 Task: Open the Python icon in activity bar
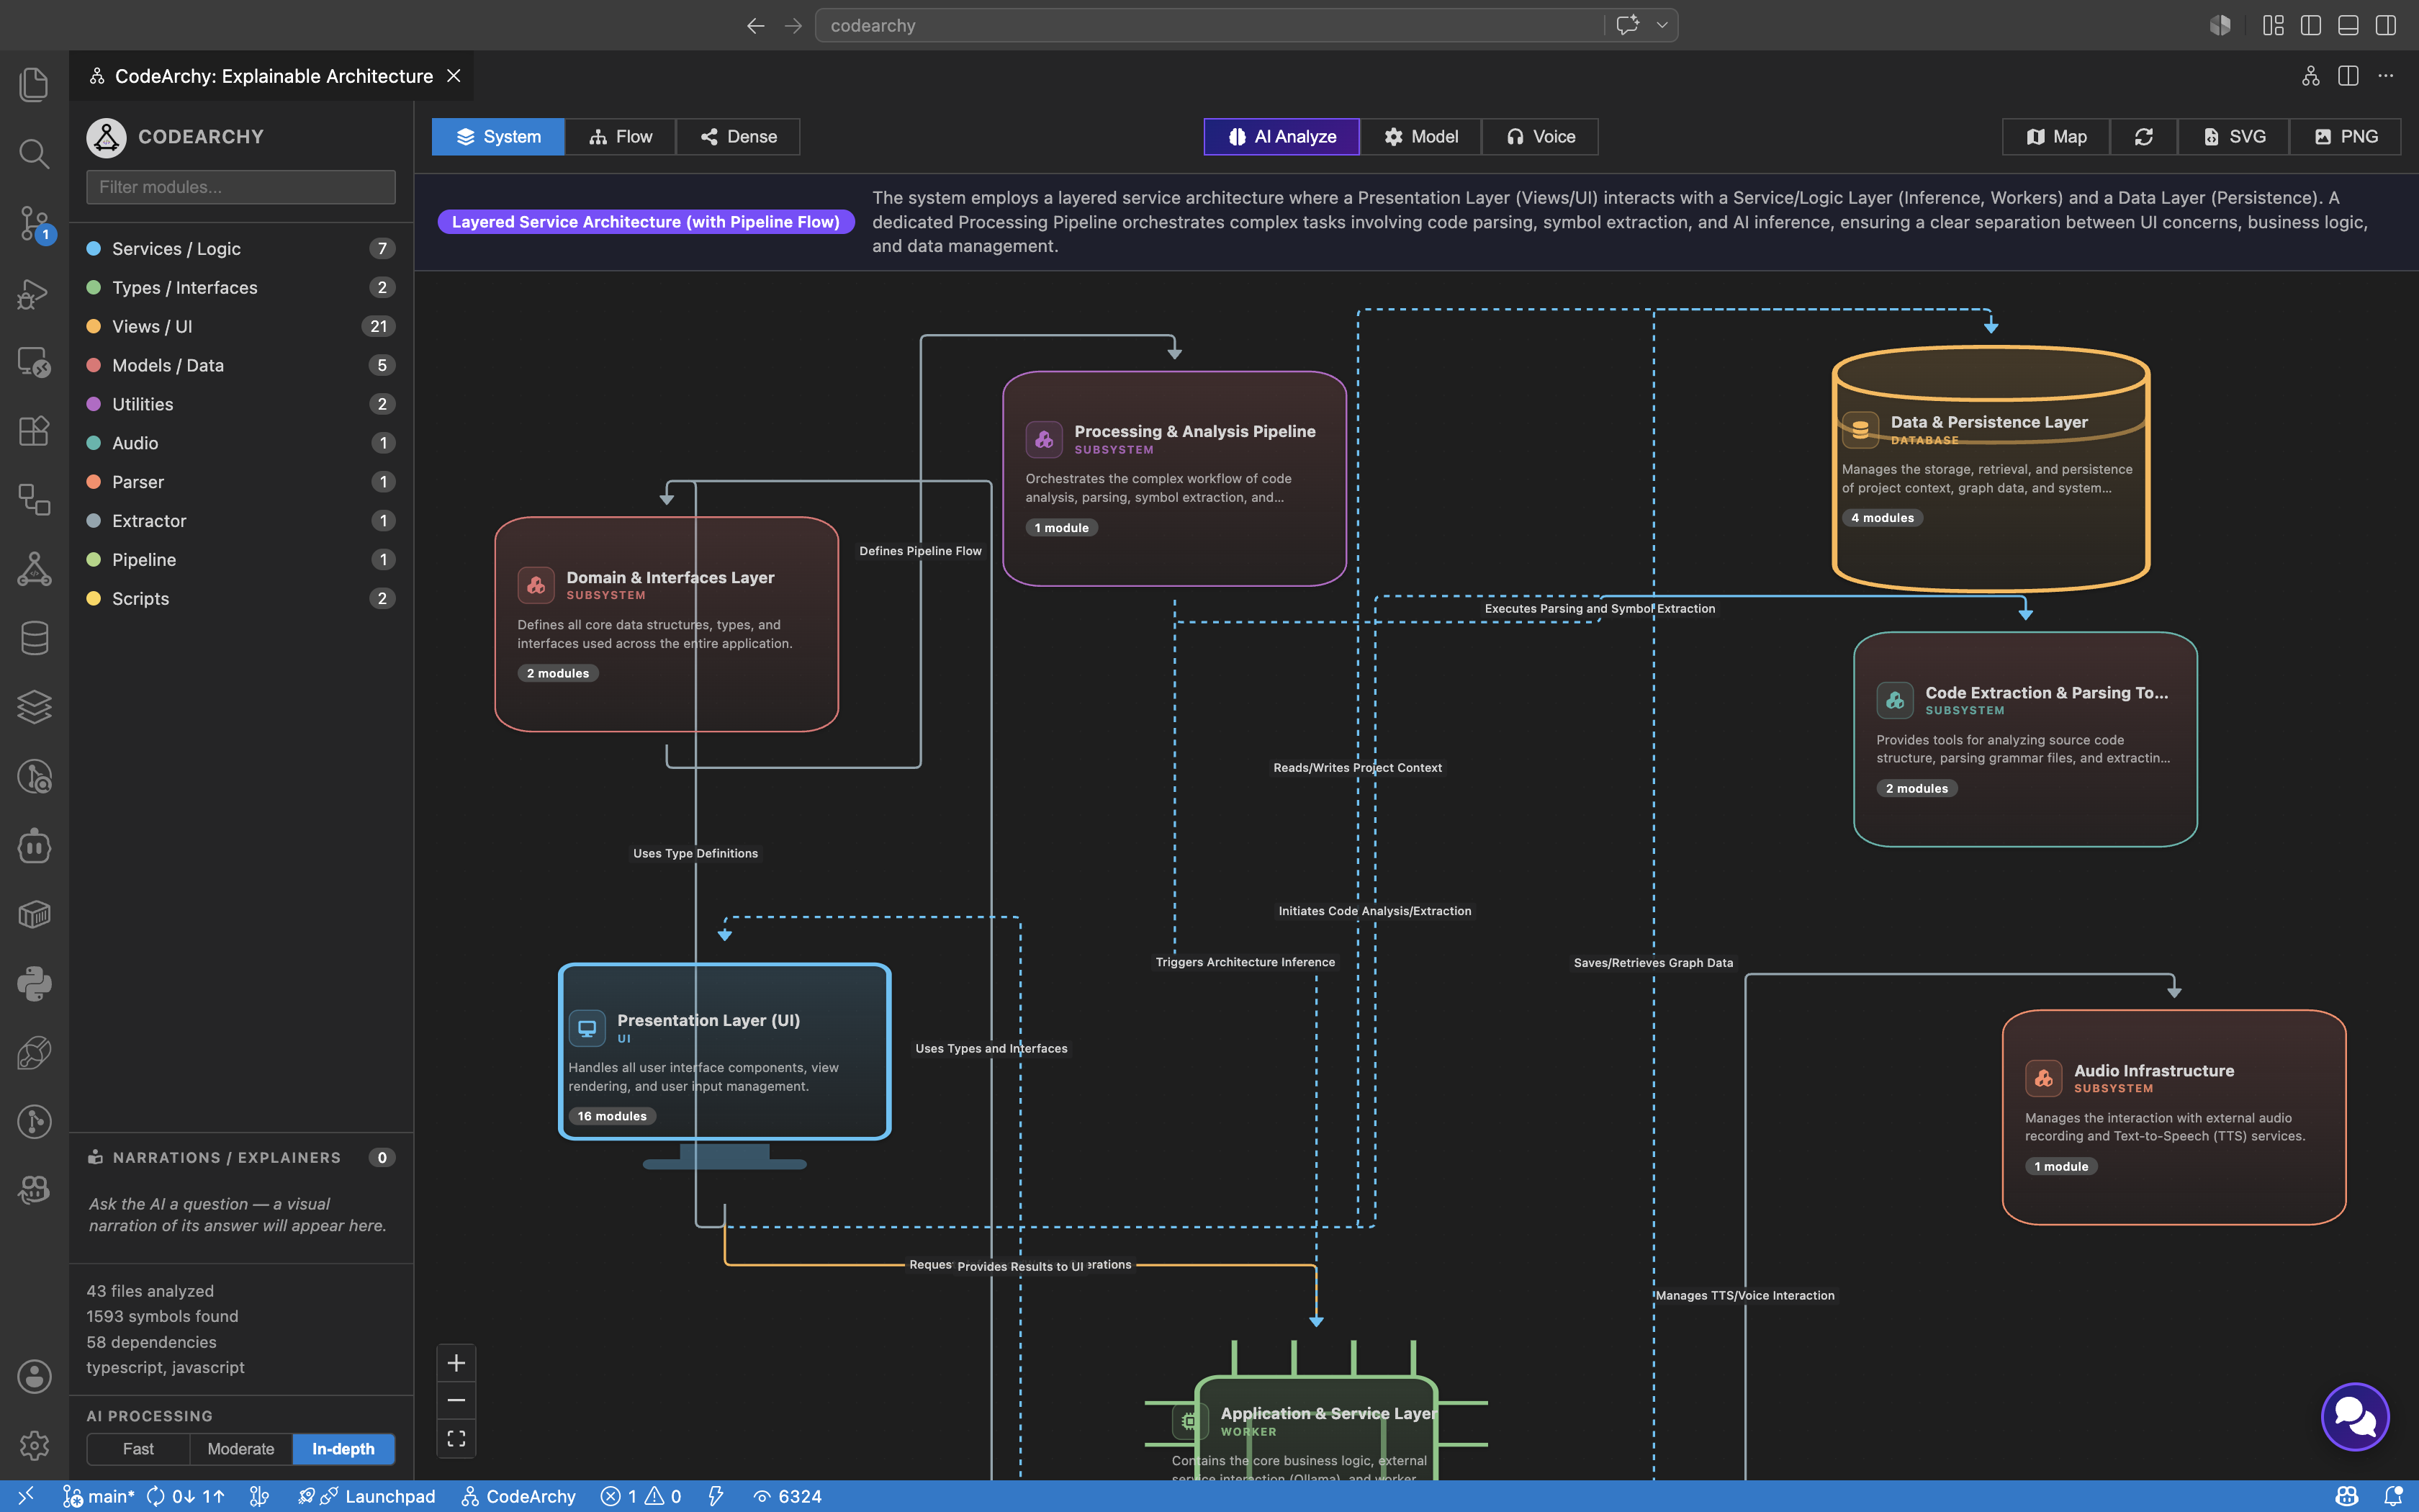click(x=34, y=984)
